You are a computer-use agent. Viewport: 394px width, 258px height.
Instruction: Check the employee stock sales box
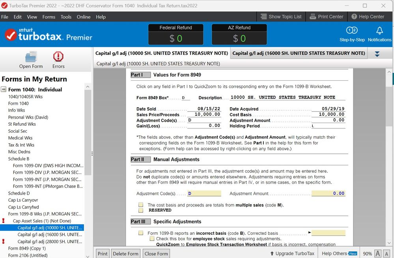point(152,238)
